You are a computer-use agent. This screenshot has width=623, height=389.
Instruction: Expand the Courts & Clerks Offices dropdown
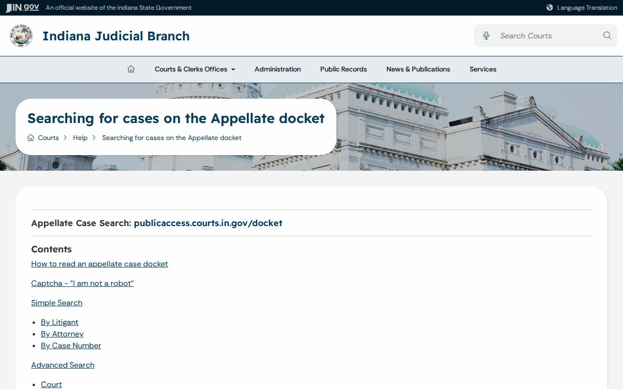195,69
